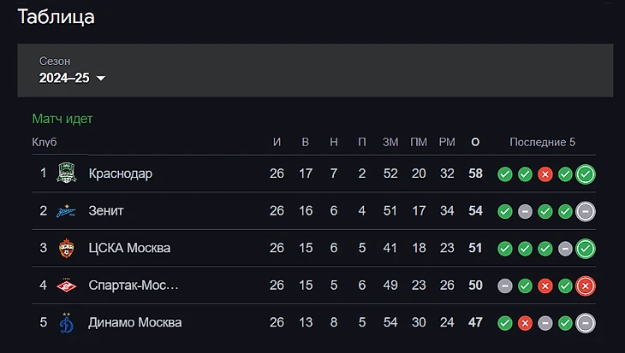Click Spartak's outlined latest loss icon

pyautogui.click(x=585, y=285)
